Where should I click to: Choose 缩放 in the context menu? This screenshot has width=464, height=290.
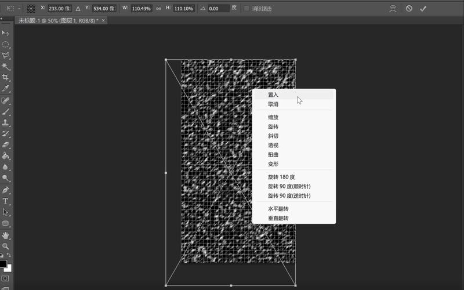click(294, 117)
